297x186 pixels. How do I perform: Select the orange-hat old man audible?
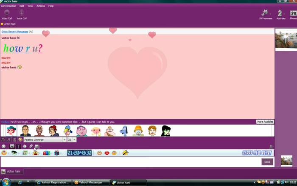[x=138, y=131]
